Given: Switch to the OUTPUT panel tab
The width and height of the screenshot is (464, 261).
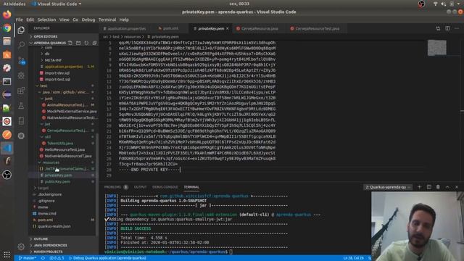Looking at the screenshot, I should [x=140, y=187].
